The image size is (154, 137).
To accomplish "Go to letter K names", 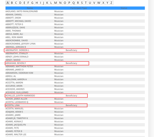I will coord(47,3).
